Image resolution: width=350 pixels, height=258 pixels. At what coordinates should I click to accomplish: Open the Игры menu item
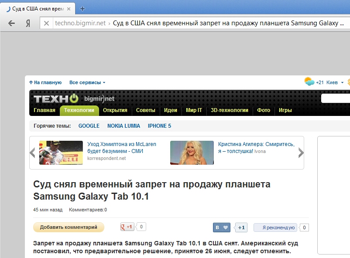[x=285, y=110]
